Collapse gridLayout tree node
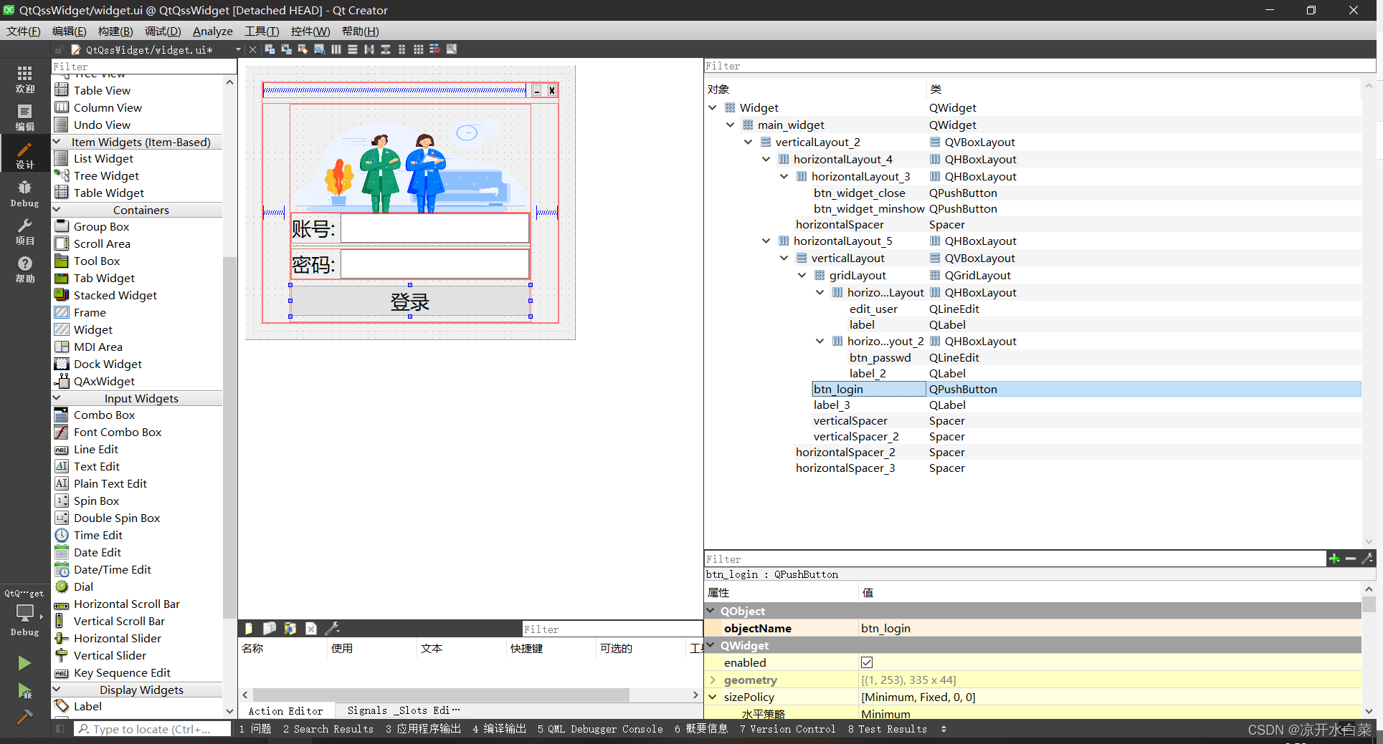This screenshot has height=744, width=1383. [802, 275]
